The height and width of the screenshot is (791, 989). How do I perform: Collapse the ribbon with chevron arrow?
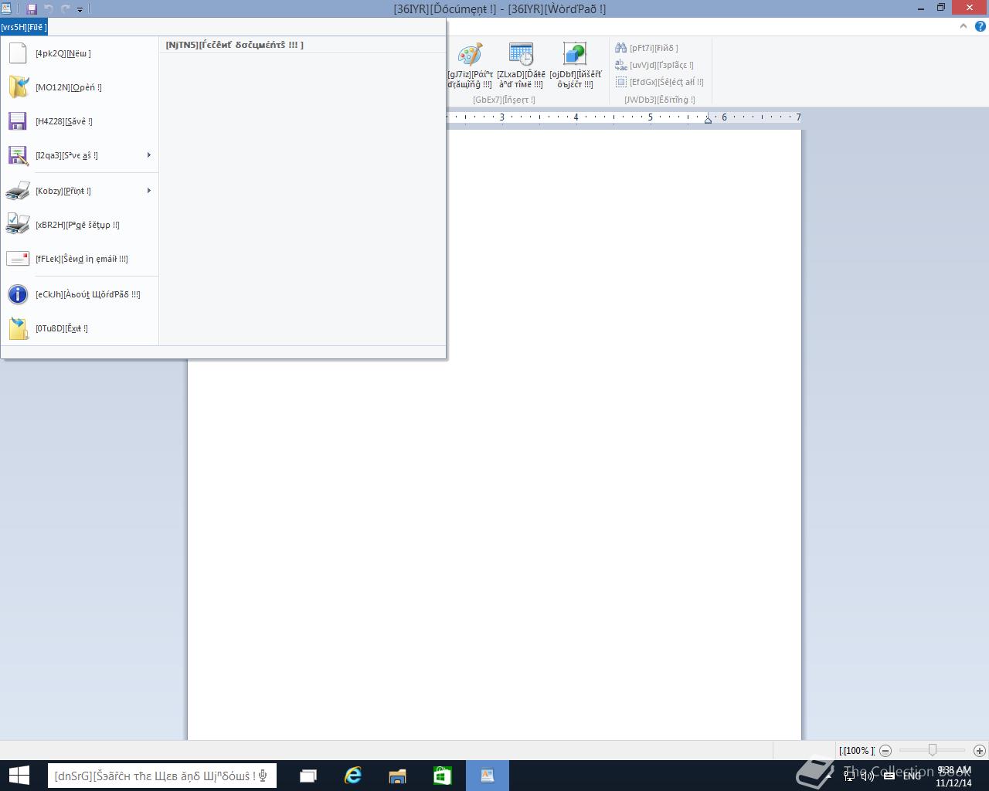click(x=963, y=26)
